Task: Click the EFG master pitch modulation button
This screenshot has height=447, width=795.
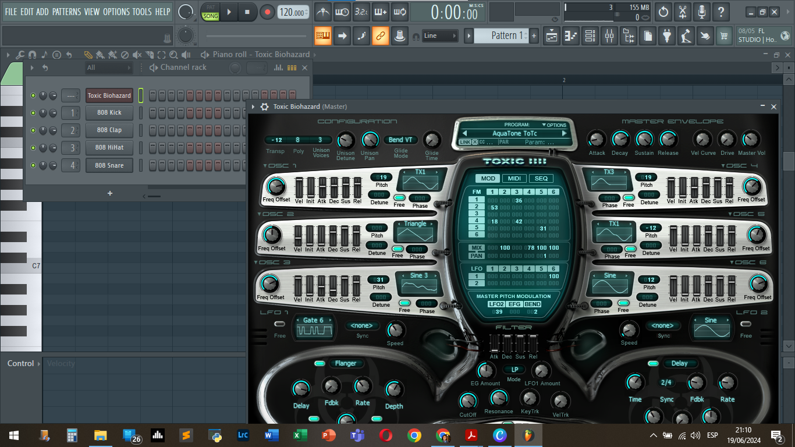Action: coord(514,304)
